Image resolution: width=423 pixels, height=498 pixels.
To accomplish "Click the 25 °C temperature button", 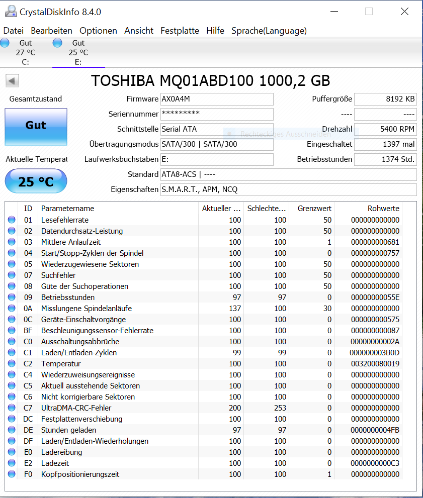I will point(36,181).
